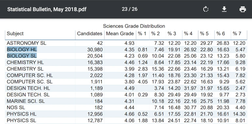Click the Candidates column header
252x124 pixels.
90,34
